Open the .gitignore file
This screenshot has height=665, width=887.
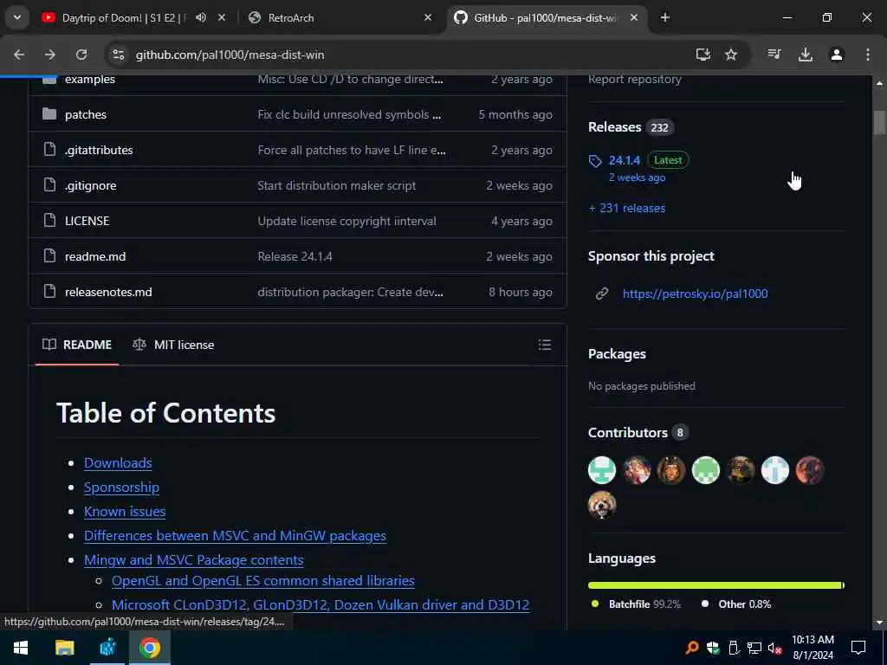click(x=90, y=185)
